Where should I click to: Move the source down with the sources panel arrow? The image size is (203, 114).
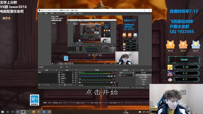[71, 85]
